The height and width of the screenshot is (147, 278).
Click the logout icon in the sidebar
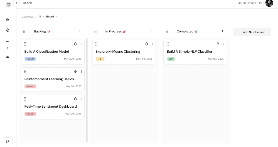click(8, 141)
